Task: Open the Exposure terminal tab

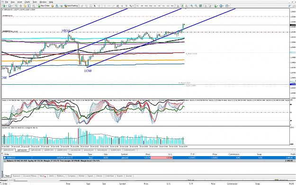Action: [16, 176]
